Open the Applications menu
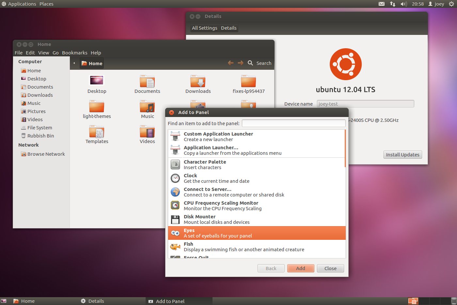This screenshot has width=457, height=305. pos(19,4)
